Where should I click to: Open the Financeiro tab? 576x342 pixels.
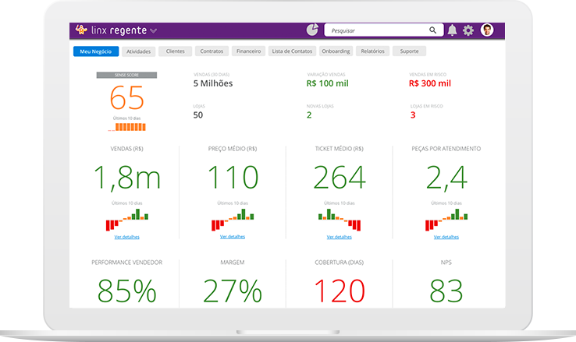(x=248, y=51)
